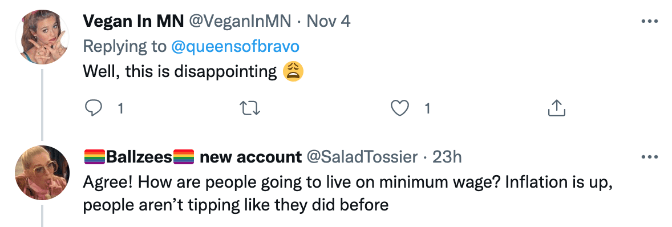Viewport: 672px width, 227px height.
Task: Reply to the Vegan In MN tweet
Action: point(93,109)
